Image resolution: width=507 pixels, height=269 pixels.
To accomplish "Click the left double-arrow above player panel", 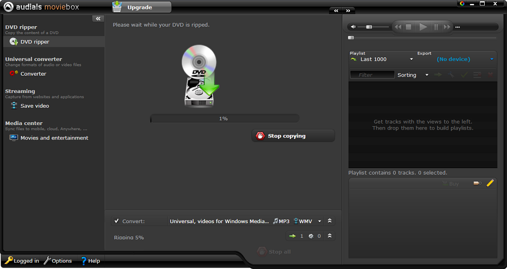I will [x=336, y=11].
